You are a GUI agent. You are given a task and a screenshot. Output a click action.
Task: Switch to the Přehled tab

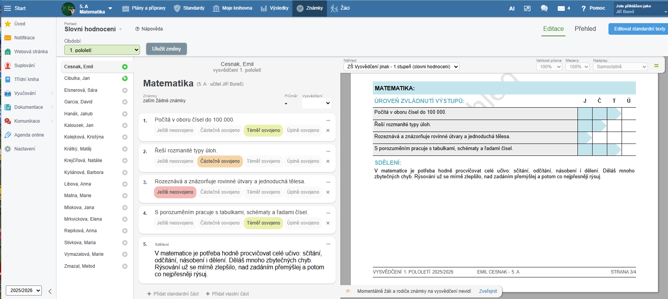[585, 29]
